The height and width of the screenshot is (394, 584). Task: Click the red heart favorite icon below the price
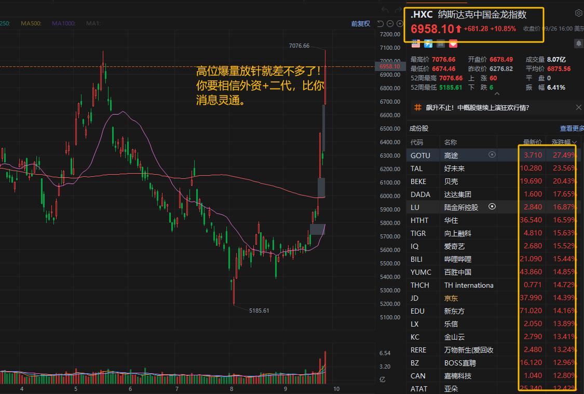point(453,44)
